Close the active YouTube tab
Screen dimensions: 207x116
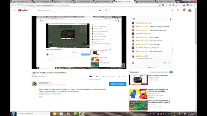tap(133, 2)
